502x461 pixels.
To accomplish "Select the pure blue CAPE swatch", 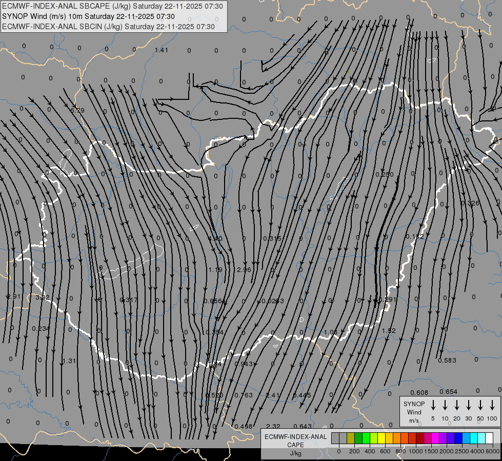I will (x=458, y=438).
